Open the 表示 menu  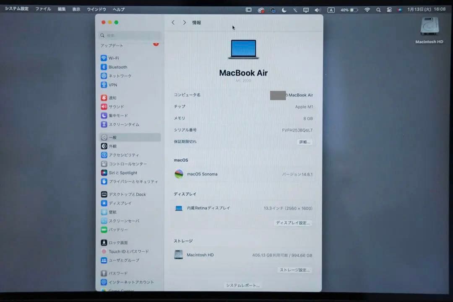click(76, 9)
